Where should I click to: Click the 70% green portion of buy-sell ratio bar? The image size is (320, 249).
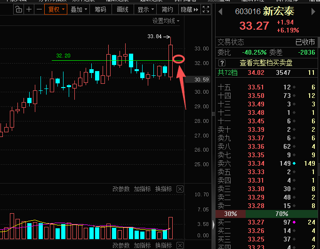coord(281,214)
